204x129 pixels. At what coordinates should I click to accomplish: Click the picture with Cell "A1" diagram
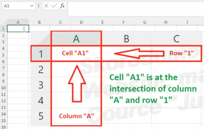pos(116,79)
